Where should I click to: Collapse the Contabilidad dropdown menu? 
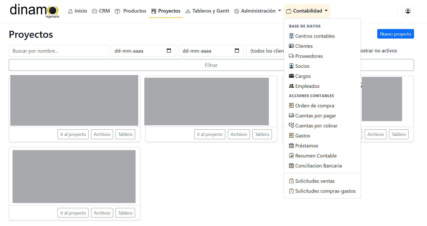tap(307, 11)
